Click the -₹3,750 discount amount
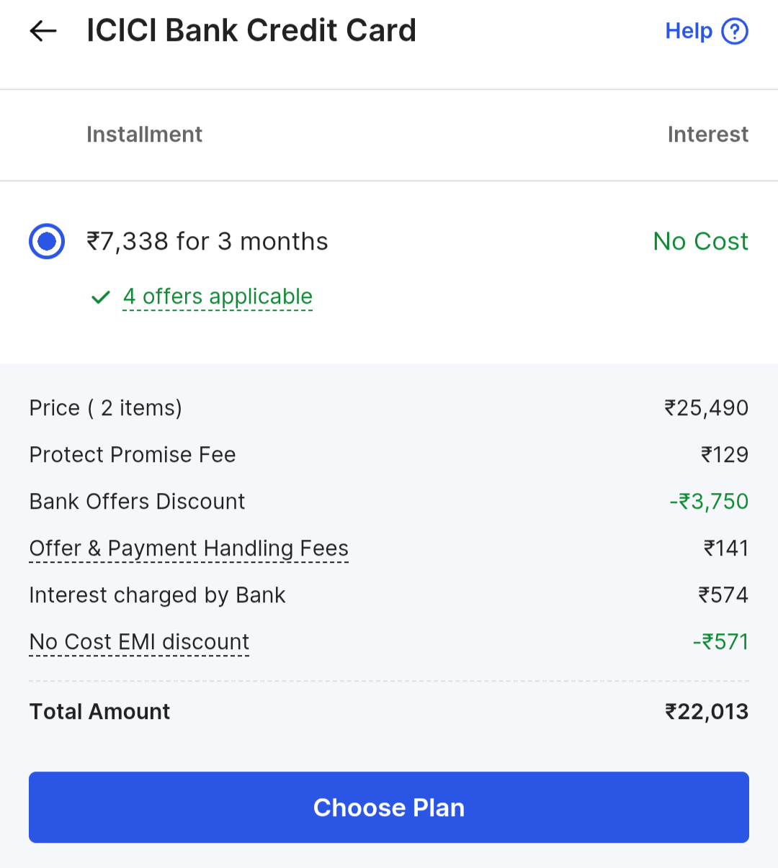Screen dimensions: 778x868 (x=709, y=502)
